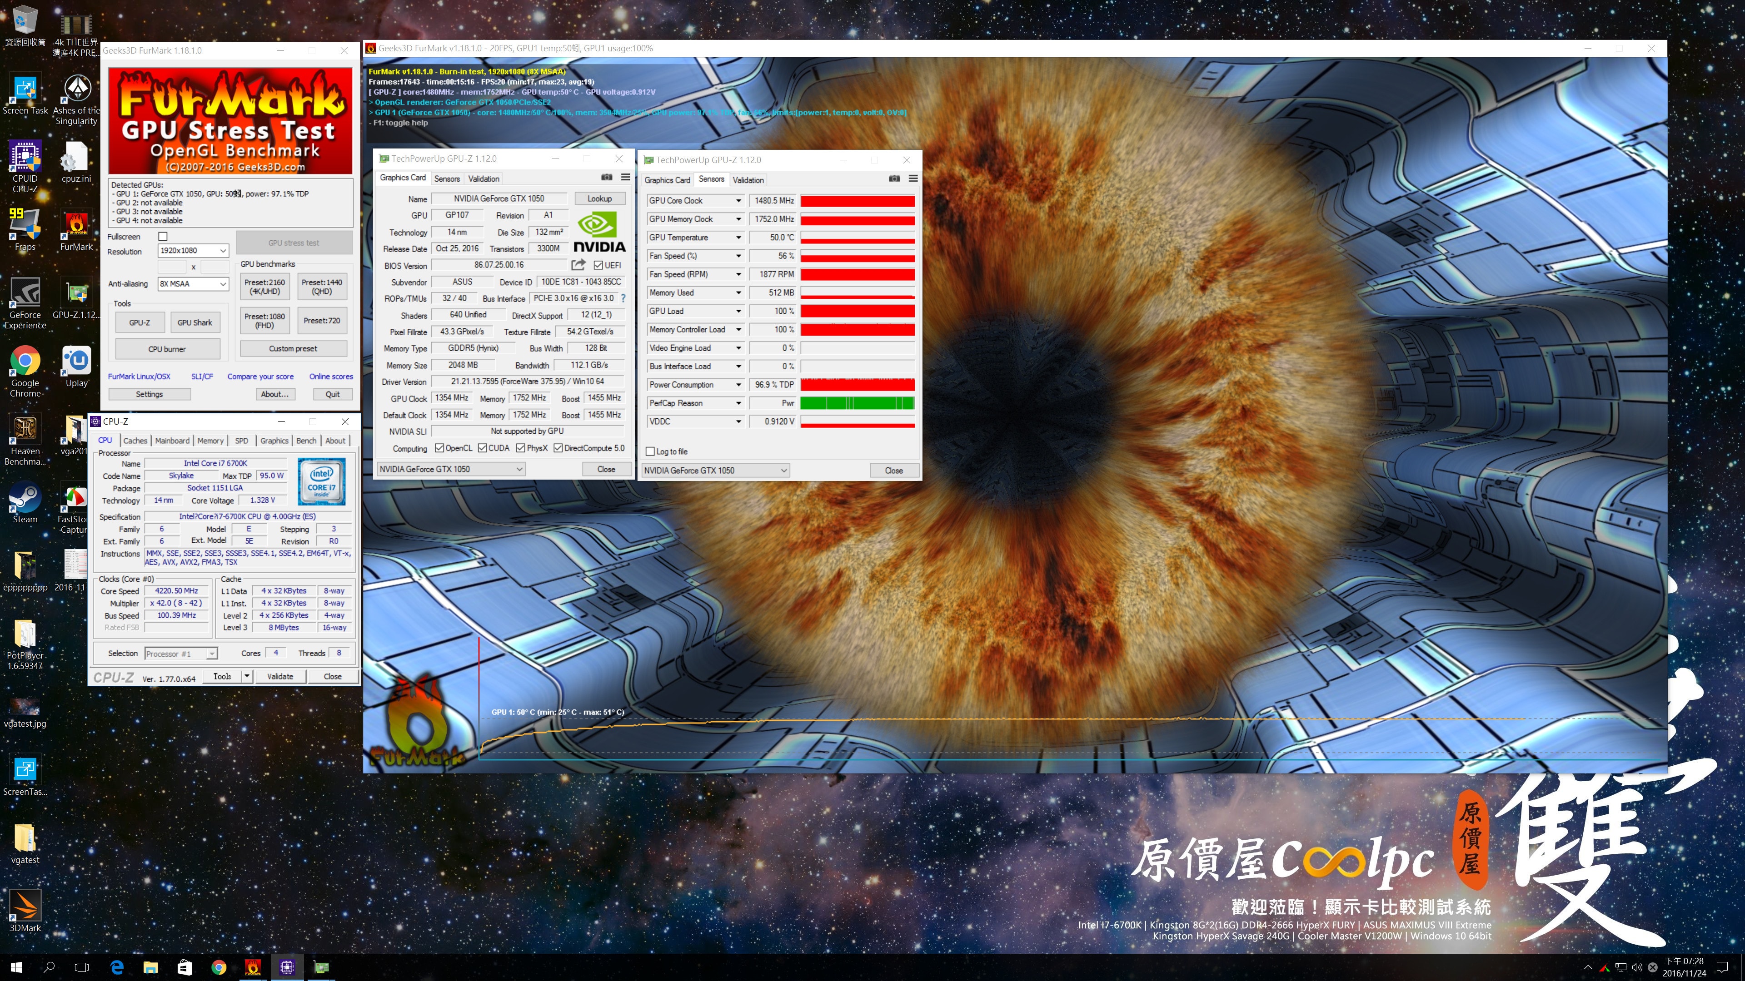The image size is (1745, 981).
Task: Open the GPU selector dropdown in GPU-Z Sensors window
Action: pyautogui.click(x=715, y=471)
